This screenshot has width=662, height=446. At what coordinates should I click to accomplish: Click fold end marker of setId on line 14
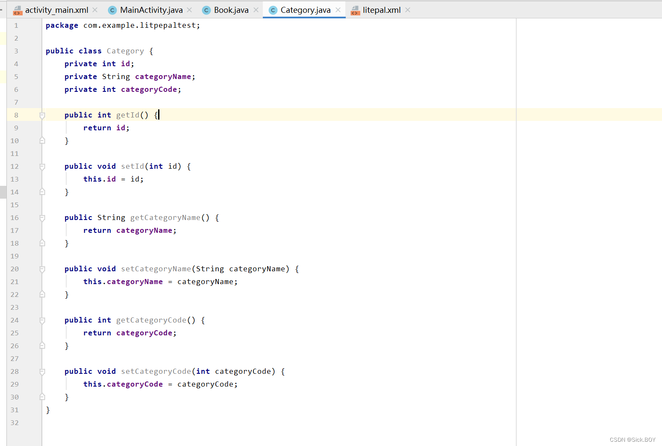42,192
